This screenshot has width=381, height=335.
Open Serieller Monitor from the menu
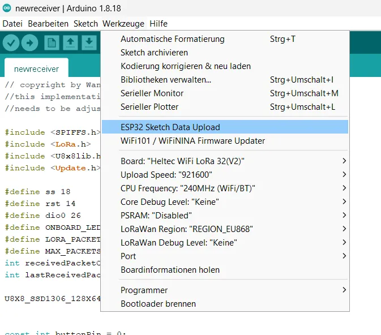152,93
